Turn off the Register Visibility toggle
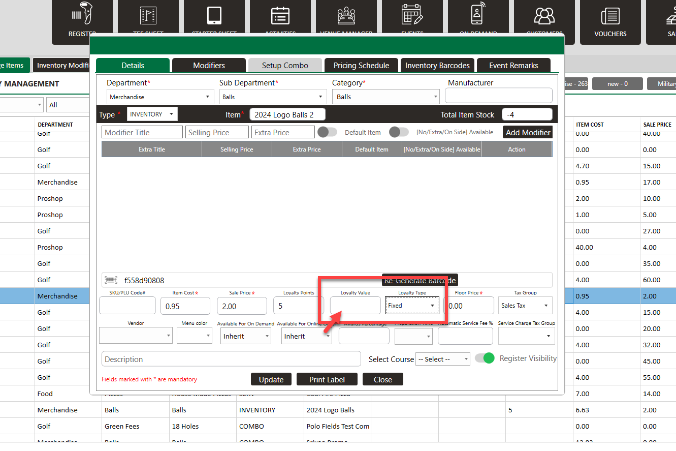 click(x=485, y=358)
